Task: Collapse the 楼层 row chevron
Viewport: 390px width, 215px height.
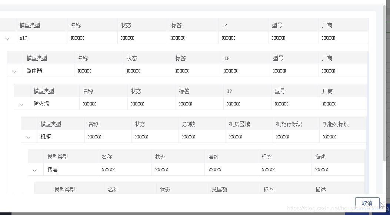Action: tap(34, 170)
